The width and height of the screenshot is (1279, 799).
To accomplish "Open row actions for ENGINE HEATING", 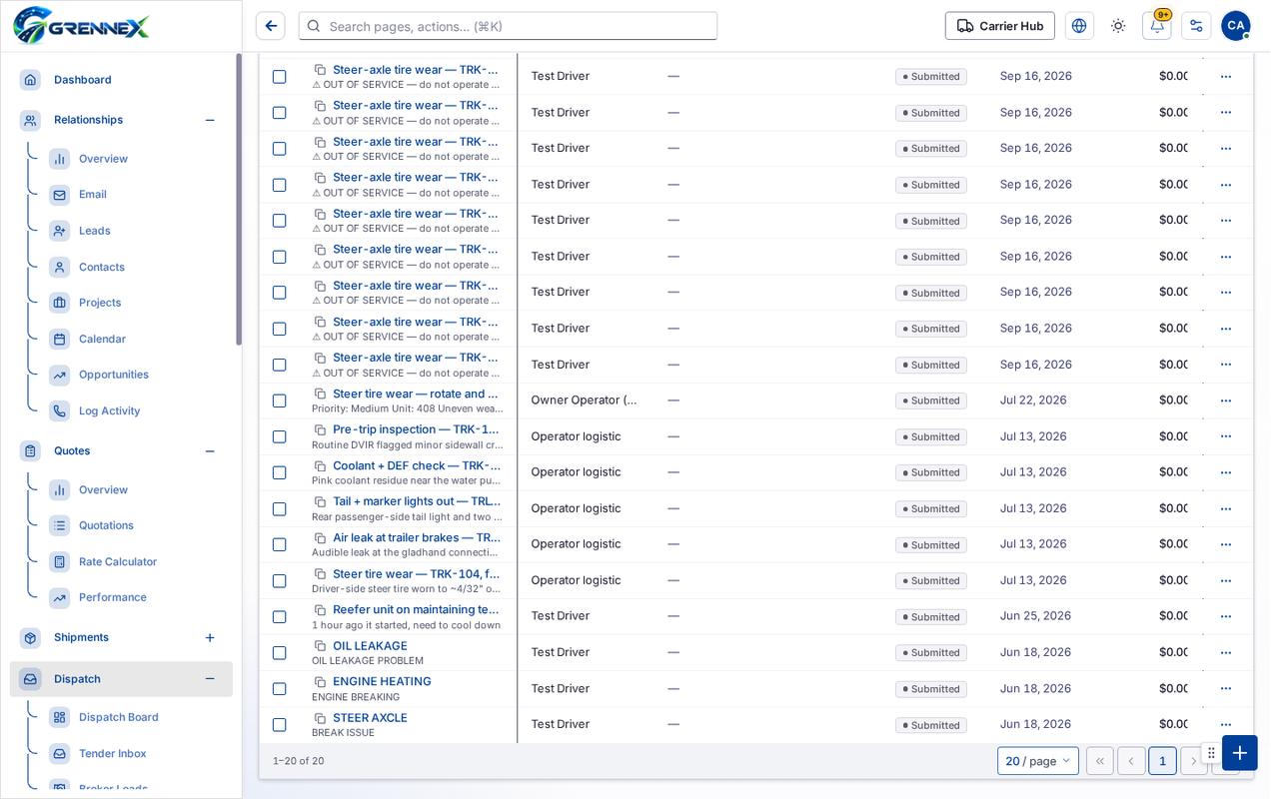I will (x=1226, y=689).
